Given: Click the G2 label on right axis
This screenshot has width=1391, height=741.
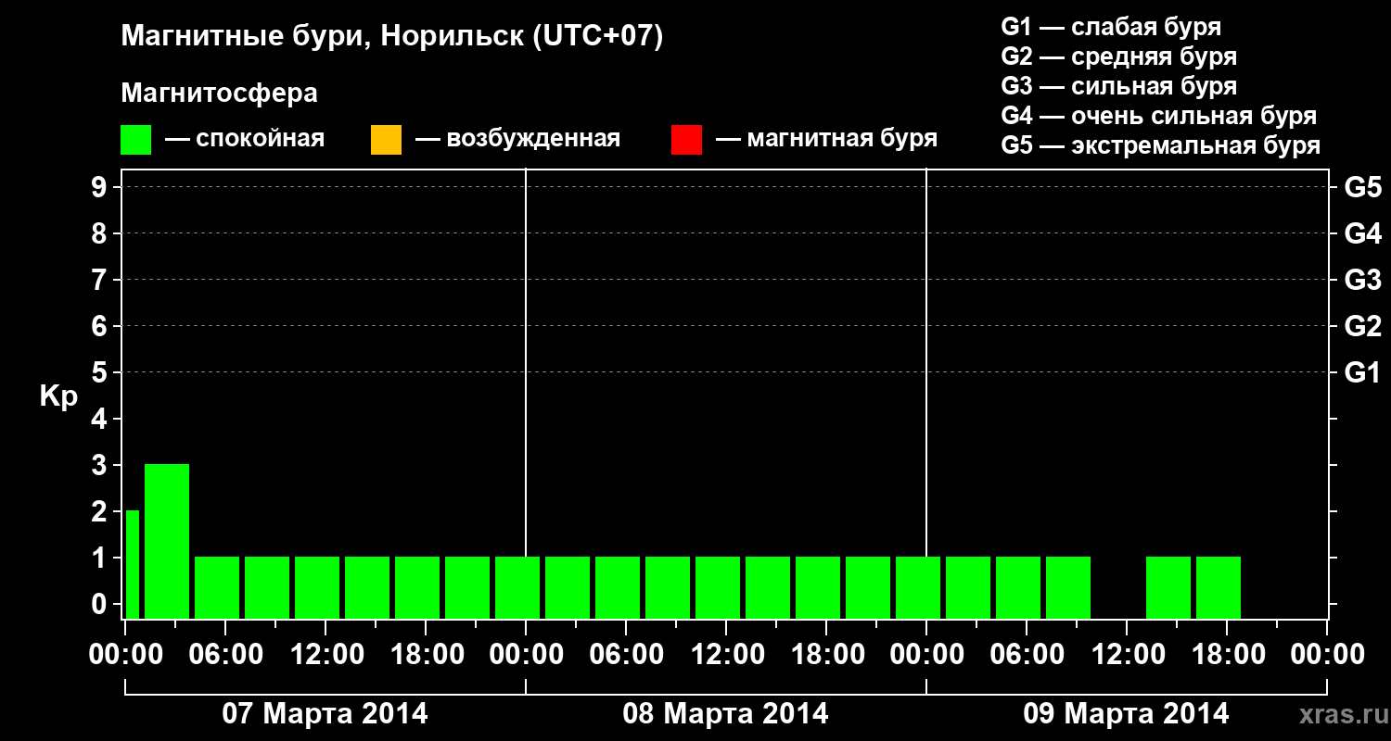Looking at the screenshot, I should (x=1362, y=326).
